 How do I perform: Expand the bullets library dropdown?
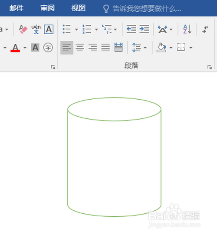coord(76,29)
